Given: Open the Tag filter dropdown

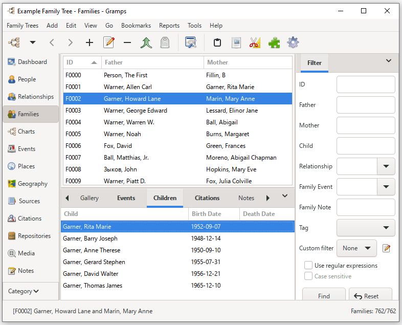Looking at the screenshot, I should tap(366, 228).
